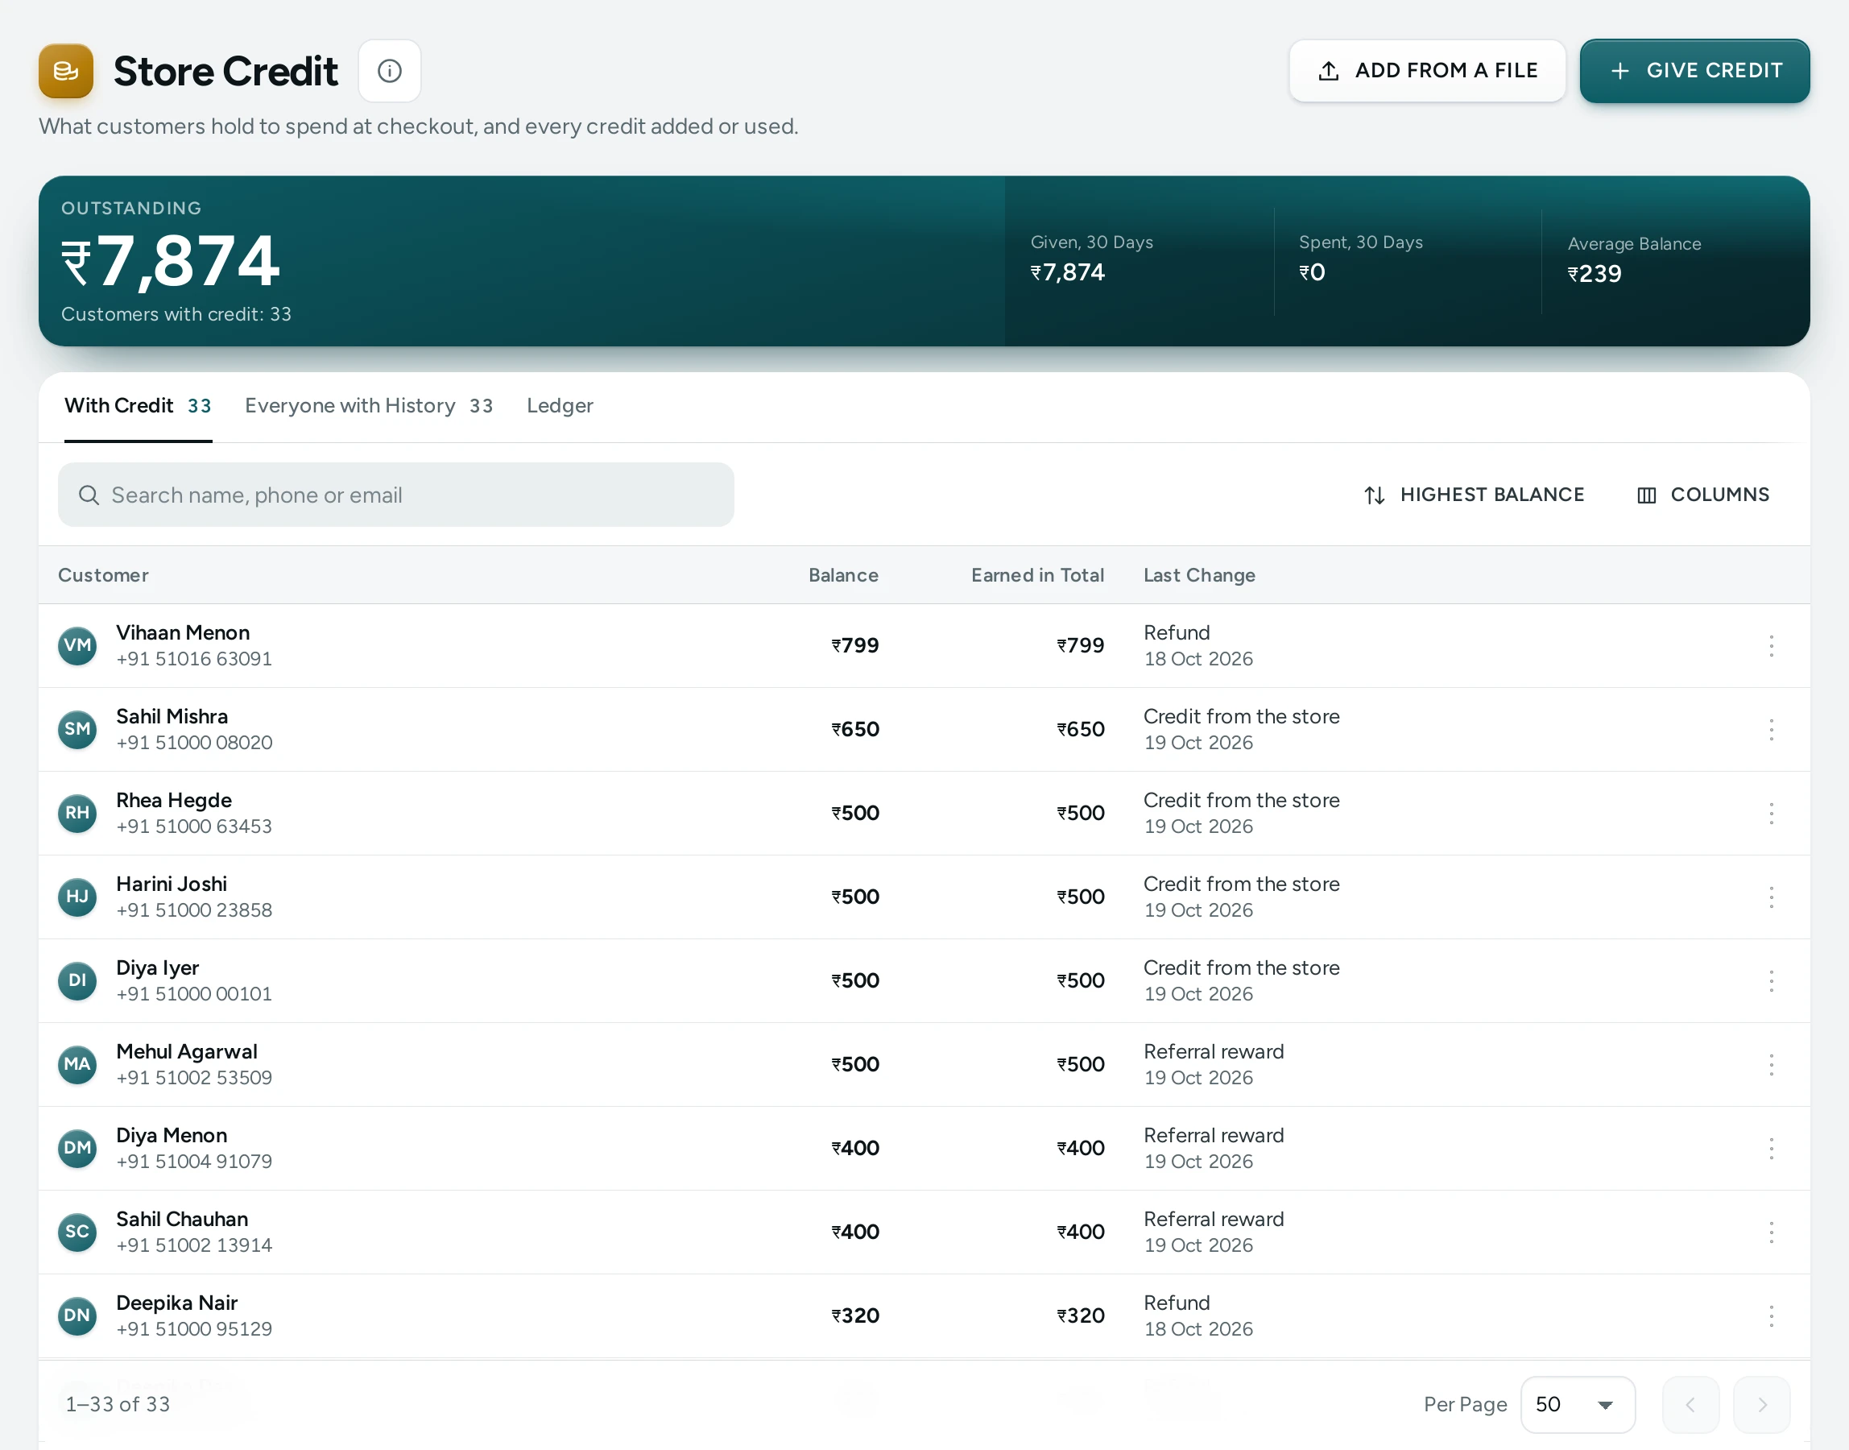Click the VM avatar of Vihaan Menon
1849x1450 pixels.
(x=77, y=646)
